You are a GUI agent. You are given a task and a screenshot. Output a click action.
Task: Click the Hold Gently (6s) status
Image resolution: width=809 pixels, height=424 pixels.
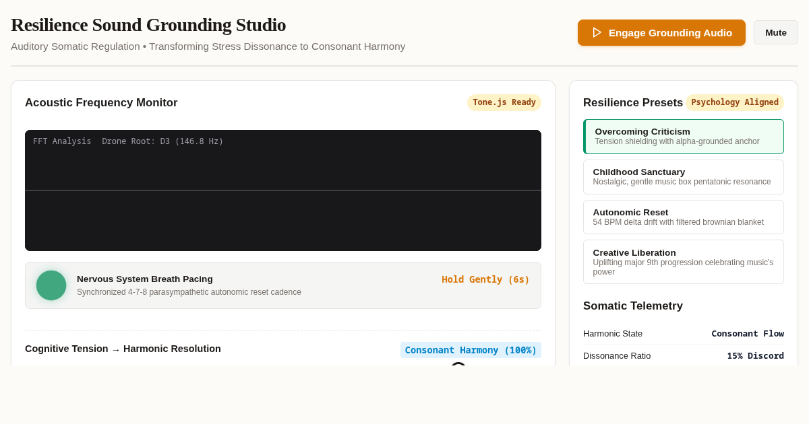tap(485, 279)
